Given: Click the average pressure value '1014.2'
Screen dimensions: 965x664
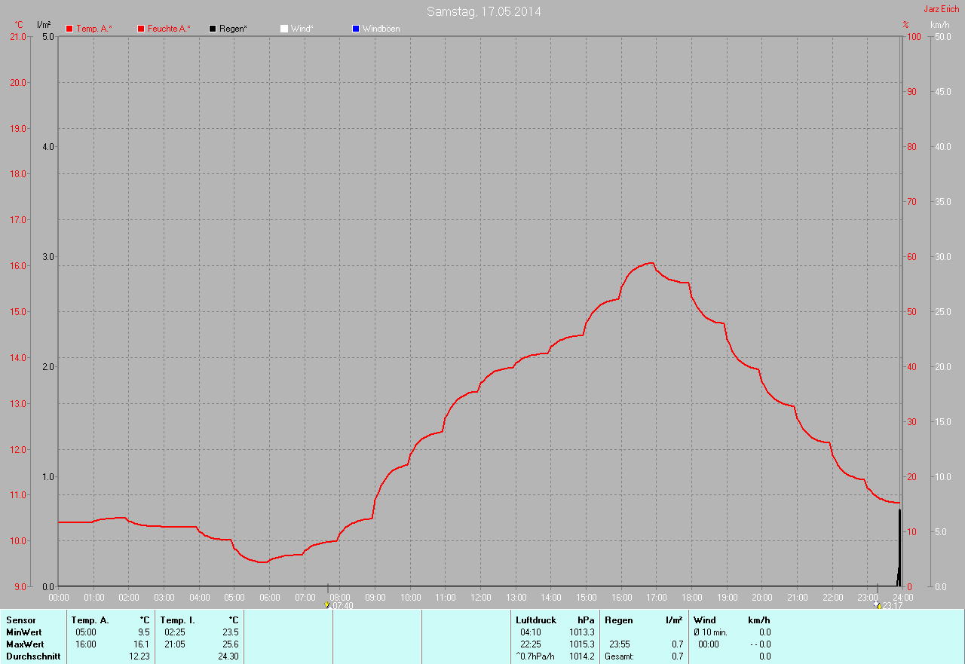Looking at the screenshot, I should pos(582,656).
